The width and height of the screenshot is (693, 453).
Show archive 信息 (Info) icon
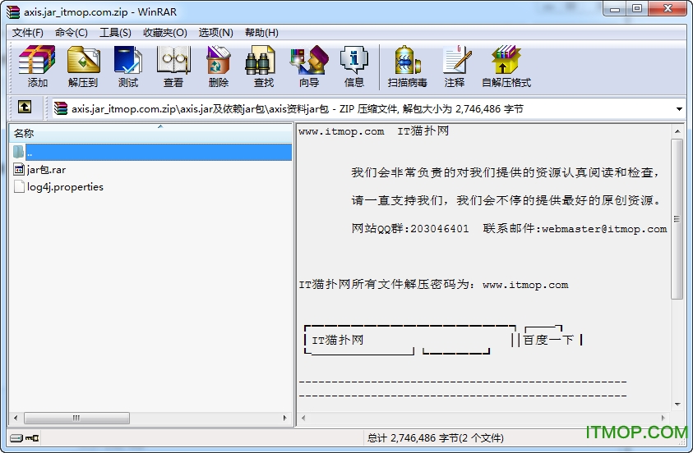pos(354,66)
